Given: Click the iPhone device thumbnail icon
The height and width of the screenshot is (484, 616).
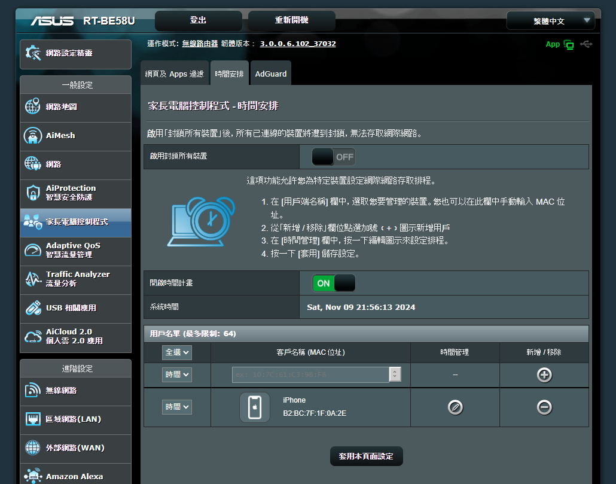Looking at the screenshot, I should coord(255,407).
